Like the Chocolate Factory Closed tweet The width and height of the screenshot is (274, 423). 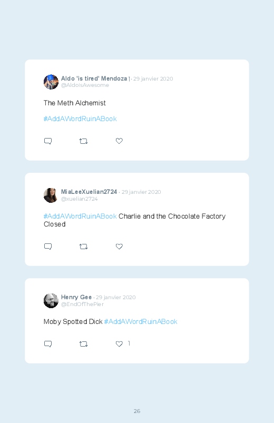[119, 247]
